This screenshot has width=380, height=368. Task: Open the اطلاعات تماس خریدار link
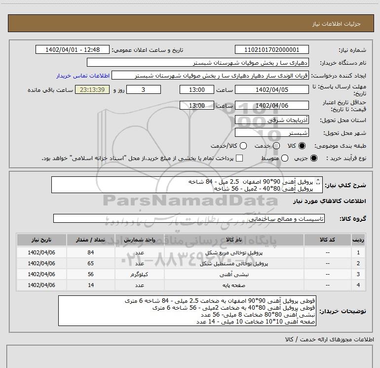[x=83, y=76]
